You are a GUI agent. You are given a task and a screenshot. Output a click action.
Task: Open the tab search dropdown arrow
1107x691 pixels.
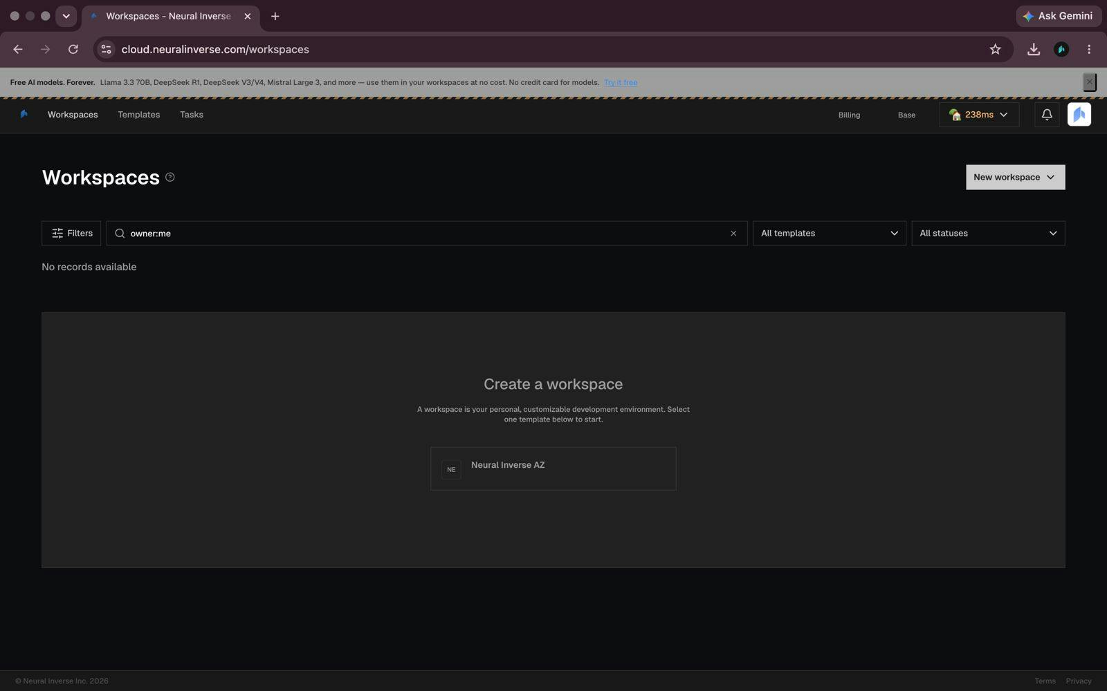(66, 16)
